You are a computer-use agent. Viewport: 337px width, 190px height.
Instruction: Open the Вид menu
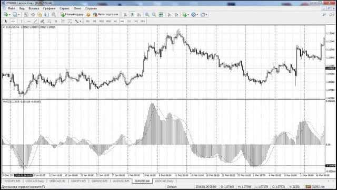[22, 8]
